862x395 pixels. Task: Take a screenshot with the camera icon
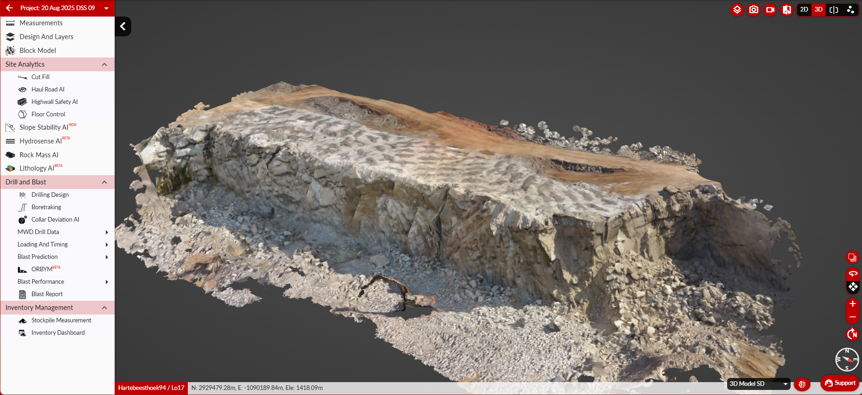(x=754, y=10)
